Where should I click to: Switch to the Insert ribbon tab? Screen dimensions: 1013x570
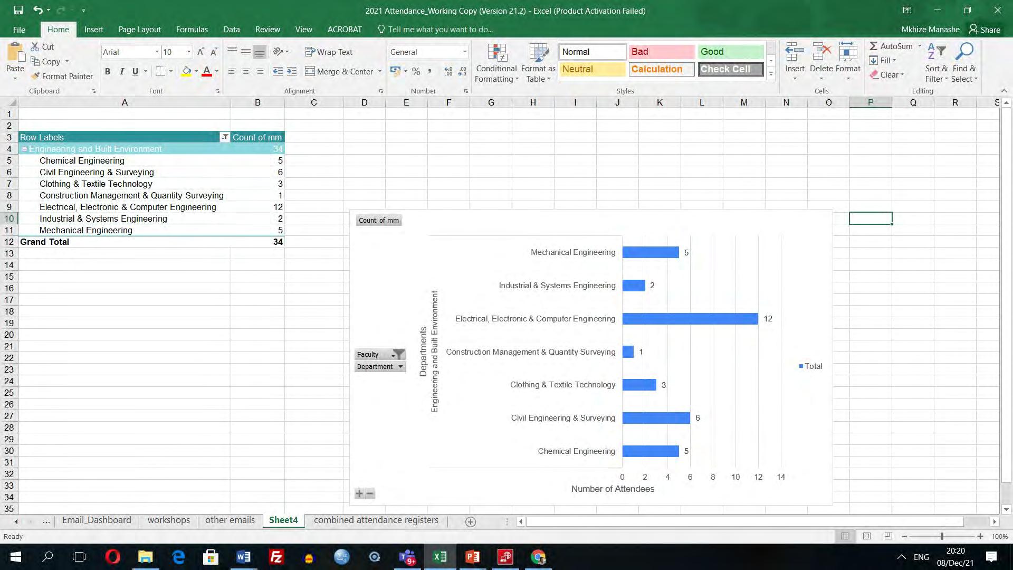[x=93, y=30]
